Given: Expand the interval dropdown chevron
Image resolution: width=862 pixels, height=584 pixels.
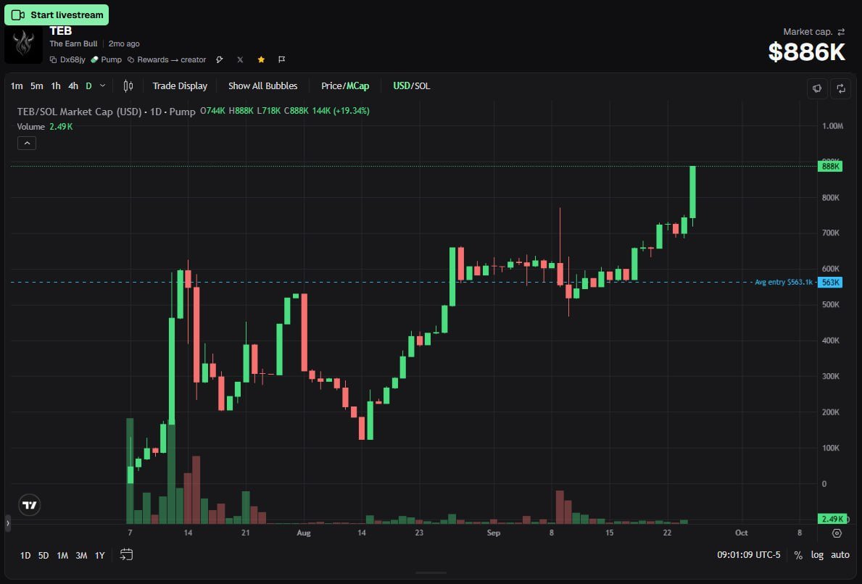Looking at the screenshot, I should pos(102,85).
